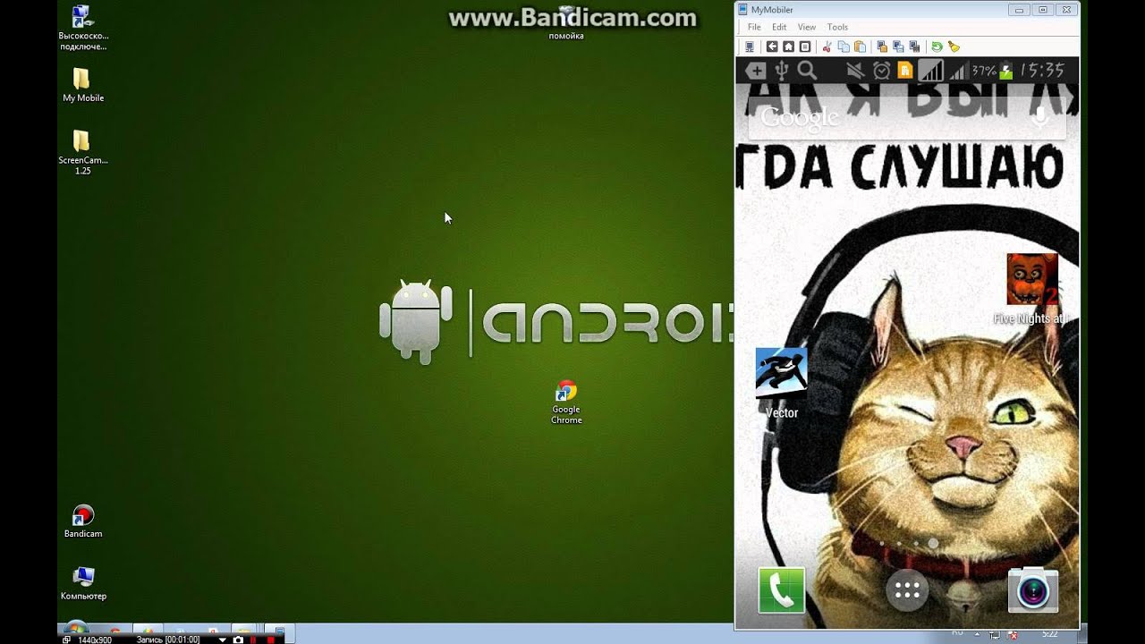Tap the alarm clock status icon
The image size is (1145, 644).
pos(882,71)
